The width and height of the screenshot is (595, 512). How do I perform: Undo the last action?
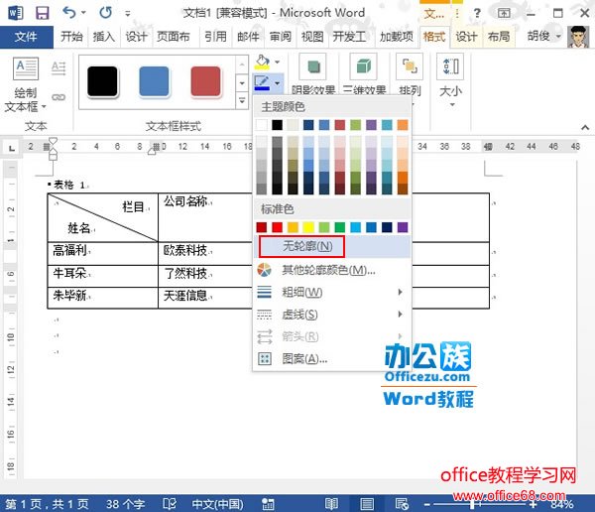point(69,13)
